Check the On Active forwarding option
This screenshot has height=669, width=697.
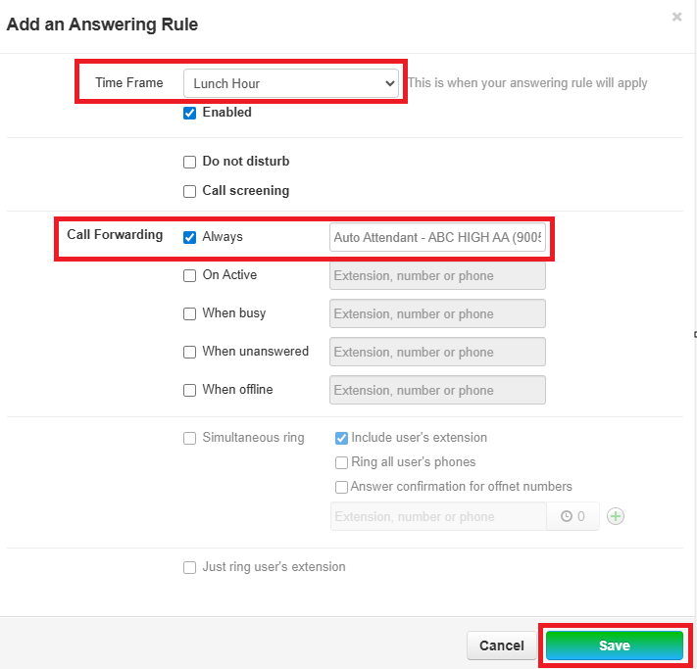pyautogui.click(x=190, y=275)
